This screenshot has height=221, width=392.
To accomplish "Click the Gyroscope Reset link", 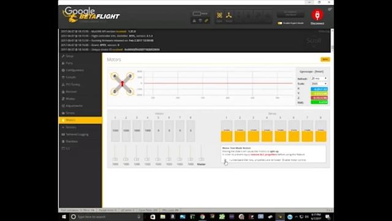I will click(318, 72).
